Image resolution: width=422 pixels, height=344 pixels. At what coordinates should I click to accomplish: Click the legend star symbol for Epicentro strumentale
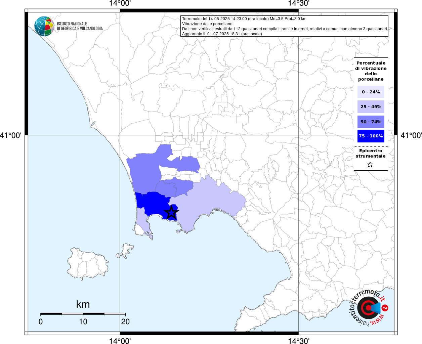pyautogui.click(x=370, y=165)
